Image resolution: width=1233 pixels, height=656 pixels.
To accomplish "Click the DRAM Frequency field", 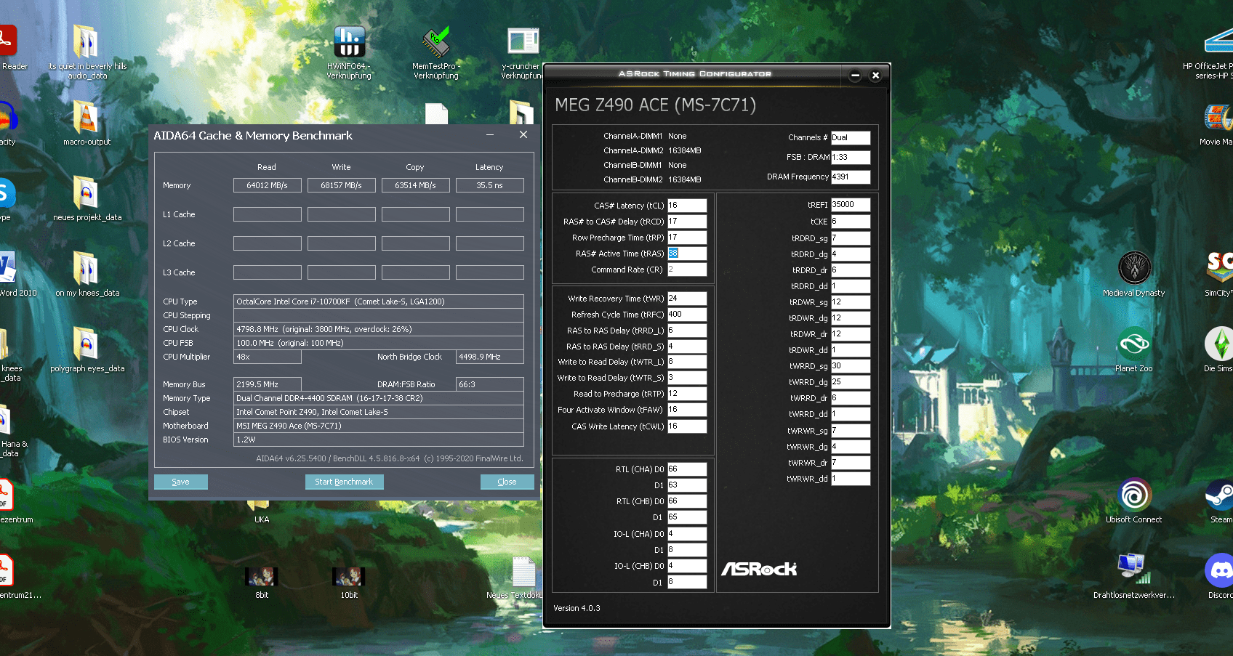I will tap(851, 177).
